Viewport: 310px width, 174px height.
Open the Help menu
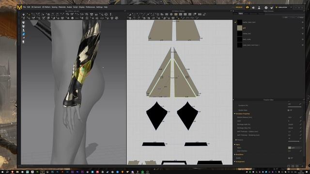point(106,7)
